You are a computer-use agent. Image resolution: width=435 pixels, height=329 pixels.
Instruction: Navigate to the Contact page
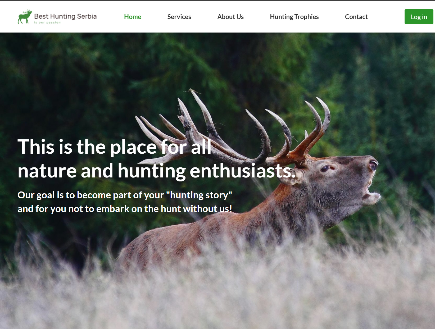356,17
